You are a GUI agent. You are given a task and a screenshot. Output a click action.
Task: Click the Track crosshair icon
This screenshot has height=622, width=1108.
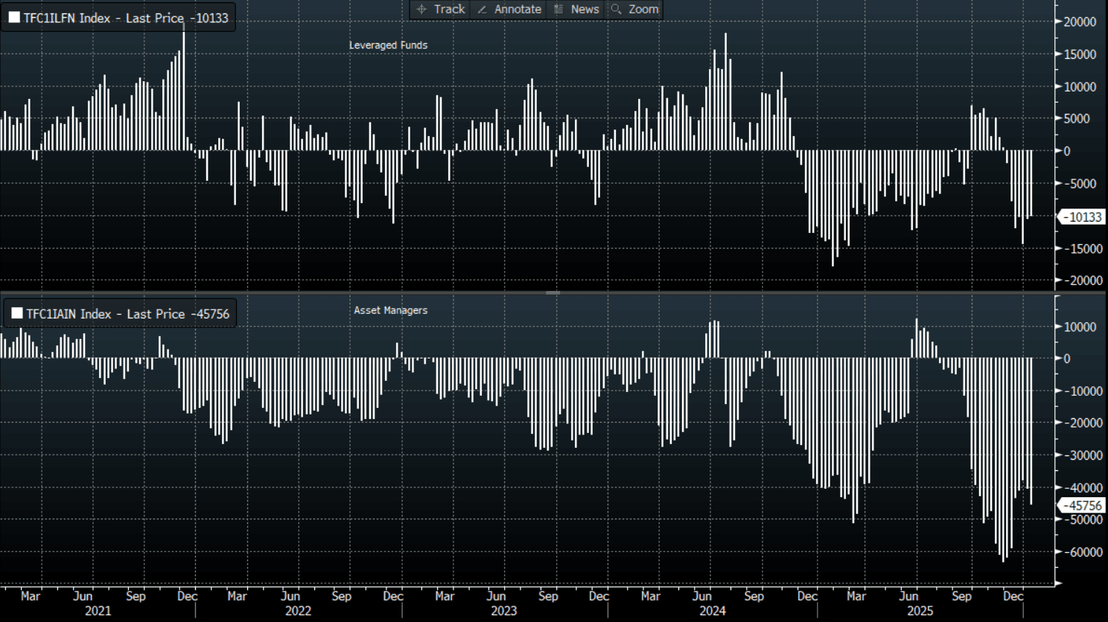point(421,10)
